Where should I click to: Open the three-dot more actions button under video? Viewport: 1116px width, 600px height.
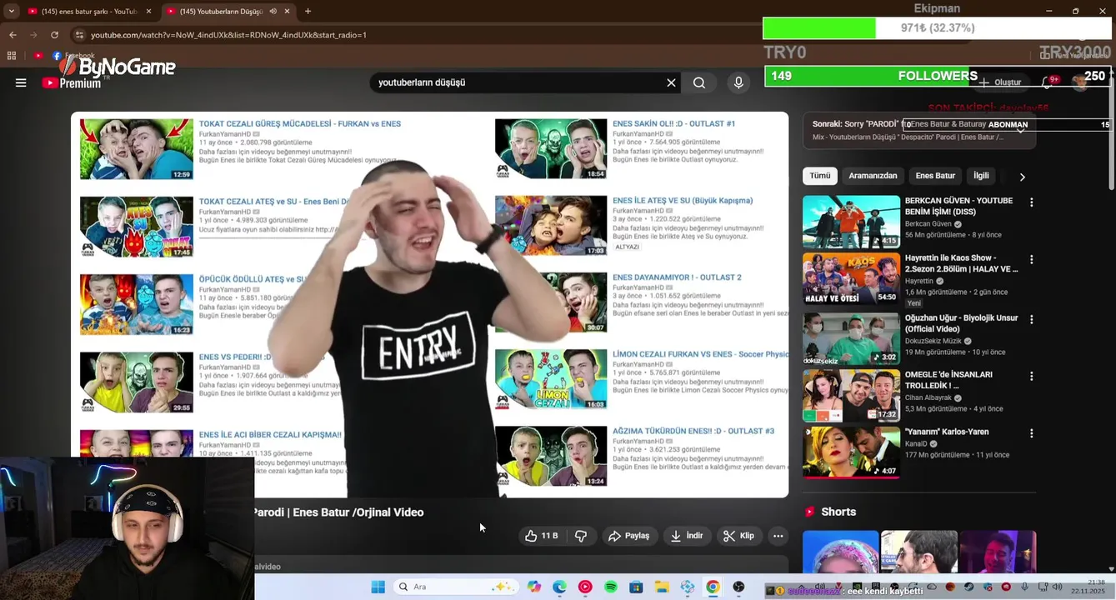point(778,536)
